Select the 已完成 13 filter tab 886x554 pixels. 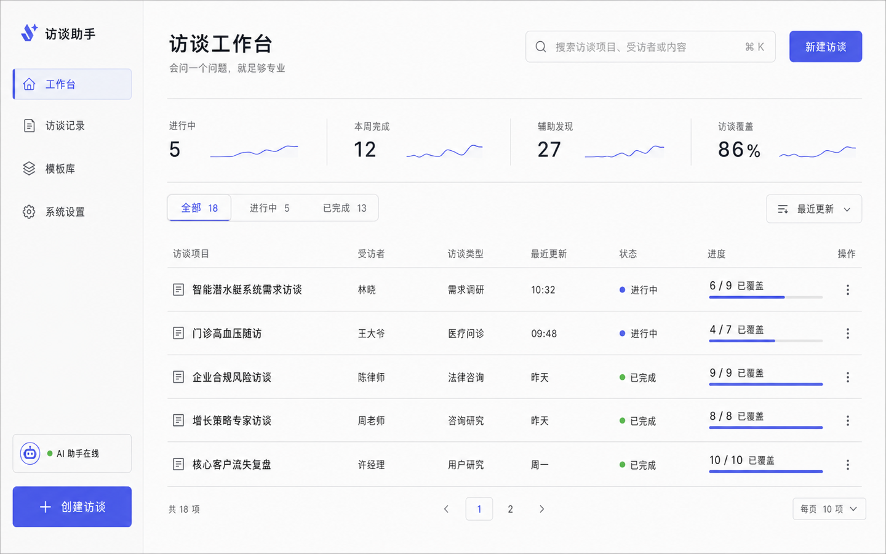(x=345, y=208)
